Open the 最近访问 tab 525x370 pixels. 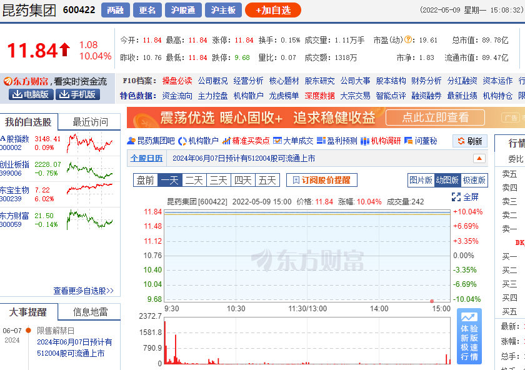click(90, 122)
